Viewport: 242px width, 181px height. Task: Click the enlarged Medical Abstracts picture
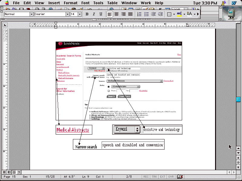pyautogui.click(x=74, y=130)
